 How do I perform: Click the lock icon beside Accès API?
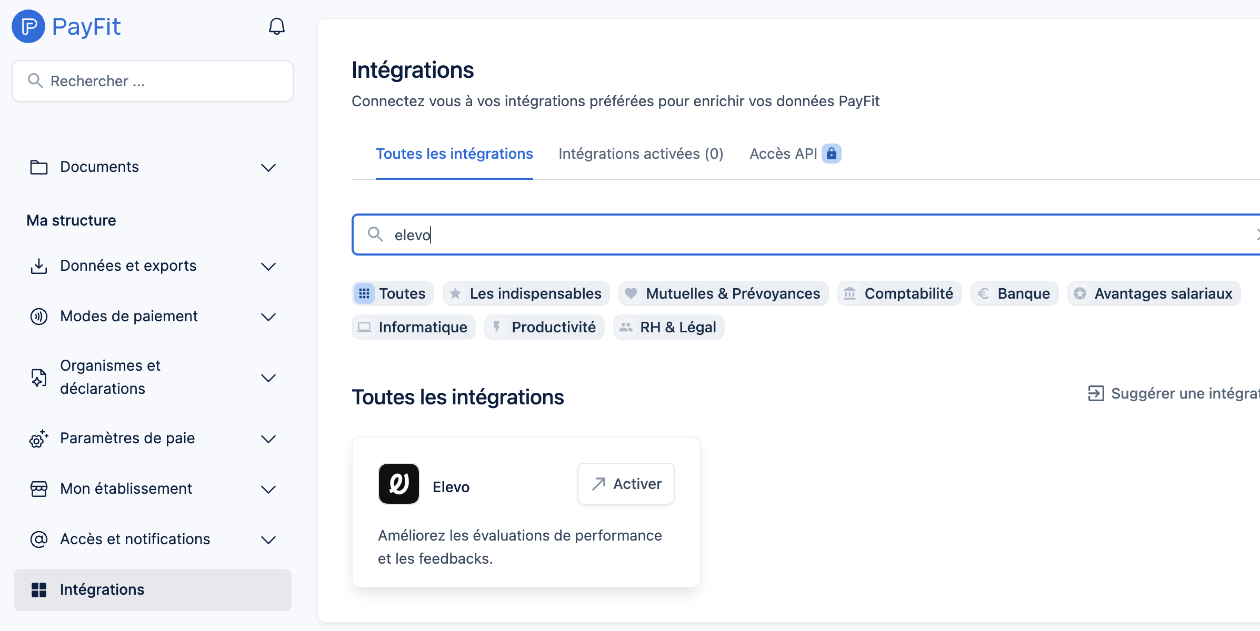pos(832,154)
